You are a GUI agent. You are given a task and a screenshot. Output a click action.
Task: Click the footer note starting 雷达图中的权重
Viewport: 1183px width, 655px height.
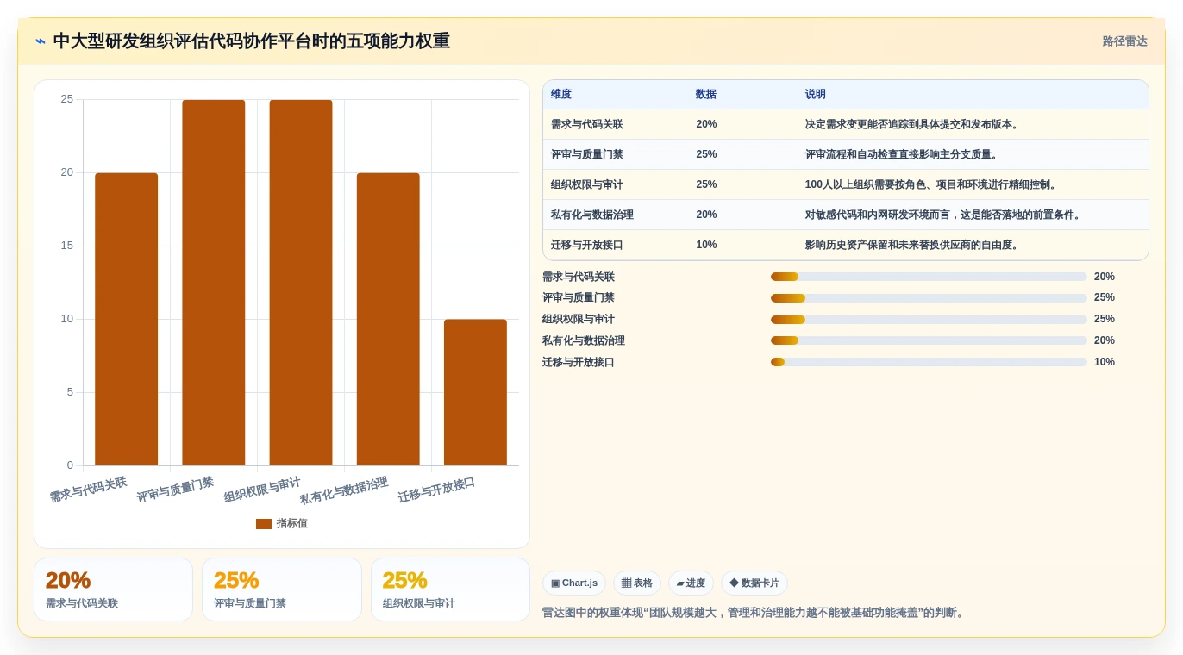(754, 613)
